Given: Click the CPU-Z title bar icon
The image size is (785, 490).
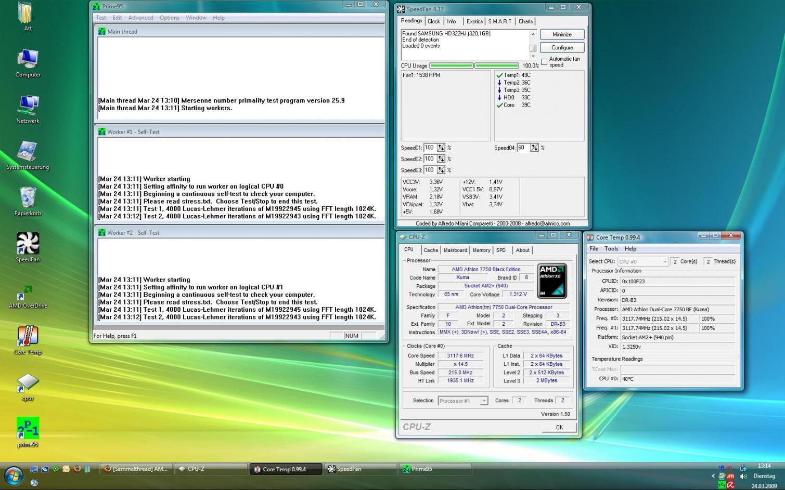Looking at the screenshot, I should (403, 237).
